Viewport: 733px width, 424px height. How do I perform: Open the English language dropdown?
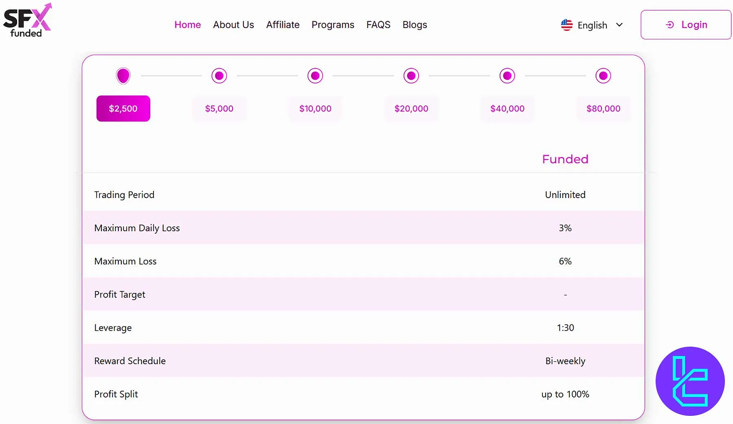(620, 25)
